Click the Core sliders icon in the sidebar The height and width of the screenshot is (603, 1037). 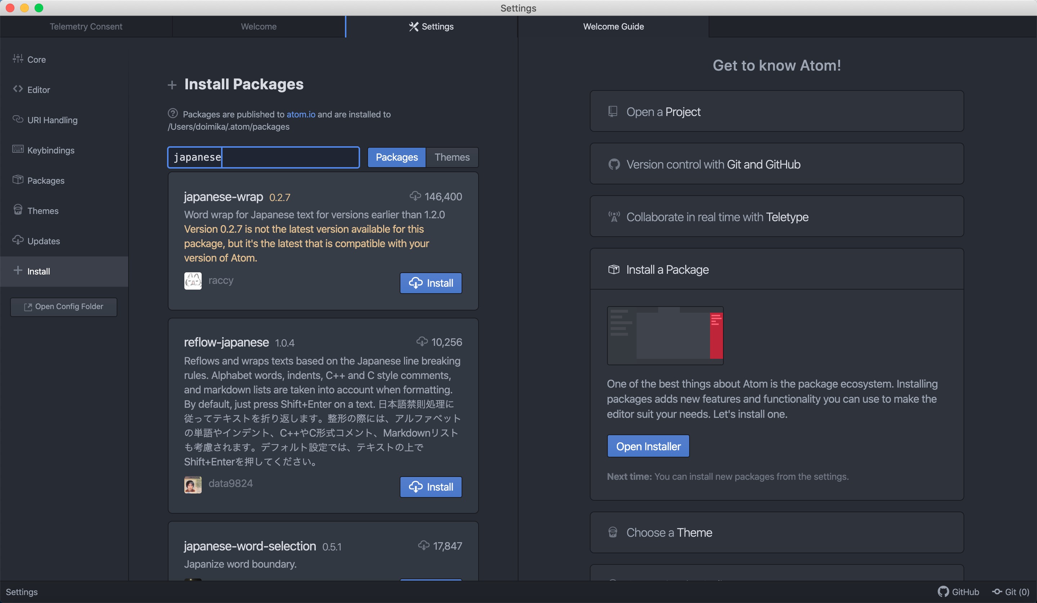click(18, 59)
